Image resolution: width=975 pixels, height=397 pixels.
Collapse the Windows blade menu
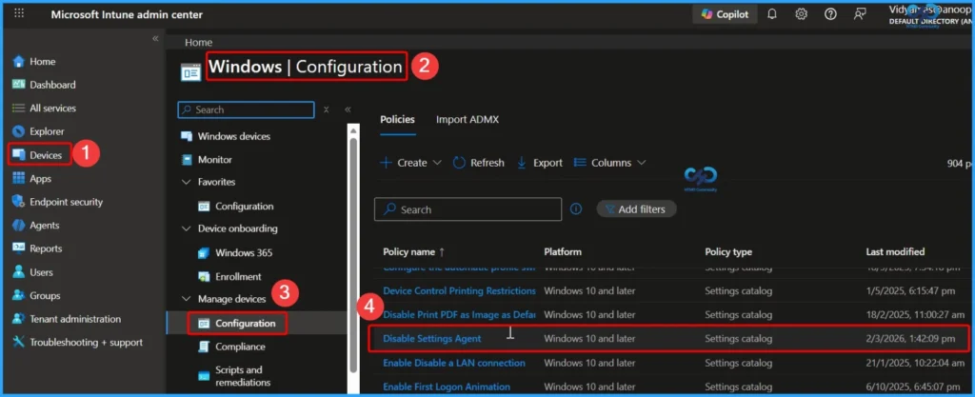pyautogui.click(x=348, y=109)
